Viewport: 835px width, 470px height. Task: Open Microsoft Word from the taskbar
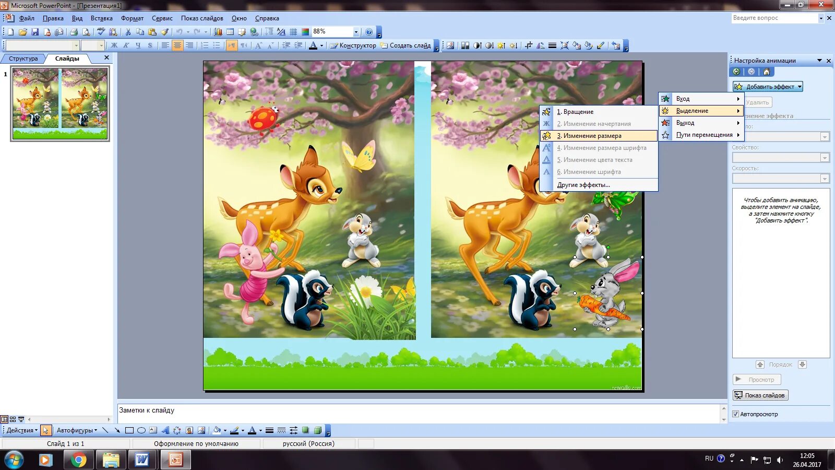coord(142,460)
